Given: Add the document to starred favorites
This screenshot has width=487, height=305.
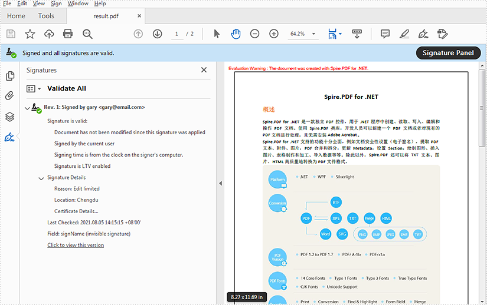Looking at the screenshot, I should coord(30,34).
